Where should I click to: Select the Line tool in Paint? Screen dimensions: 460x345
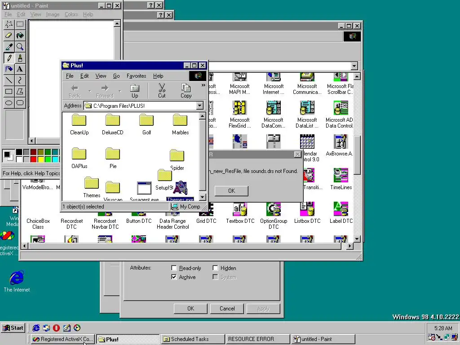pos(9,80)
